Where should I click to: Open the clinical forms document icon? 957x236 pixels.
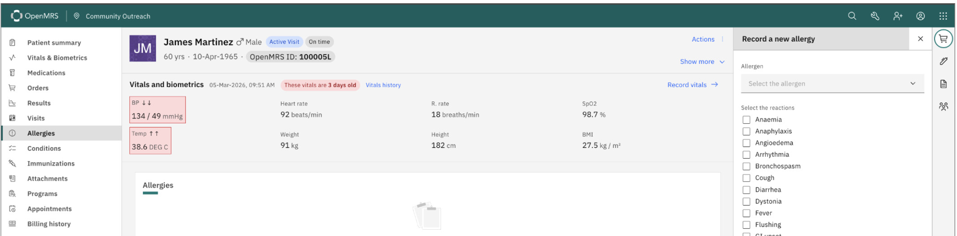[x=943, y=84]
